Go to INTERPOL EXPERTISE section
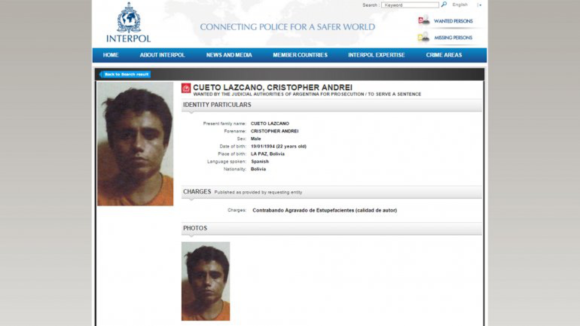The width and height of the screenshot is (580, 326). (376, 55)
